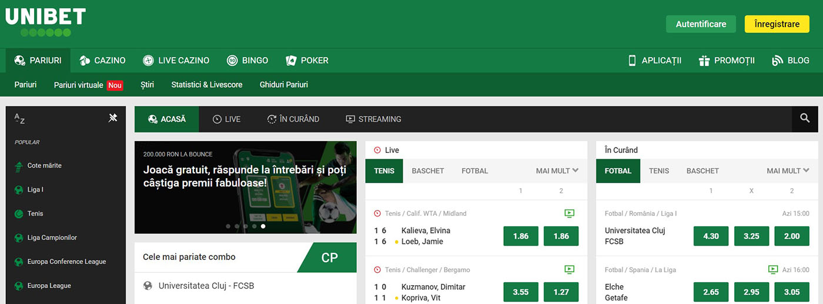Open the search magnifier icon

coord(805,119)
